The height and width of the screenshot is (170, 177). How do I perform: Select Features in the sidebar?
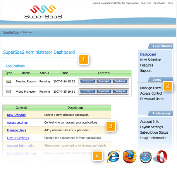147,65
